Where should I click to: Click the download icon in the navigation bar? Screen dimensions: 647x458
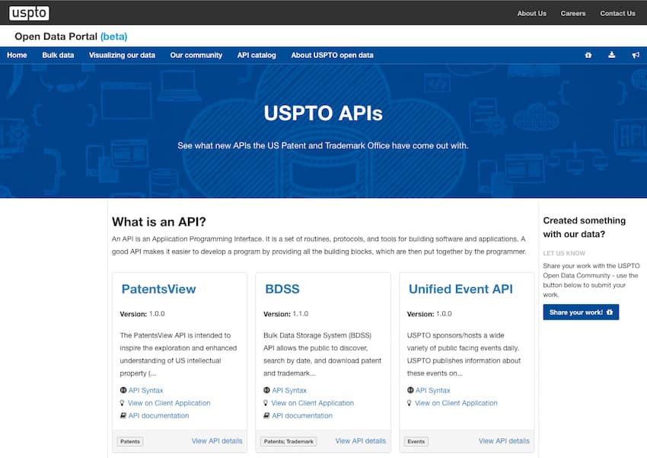coord(612,55)
